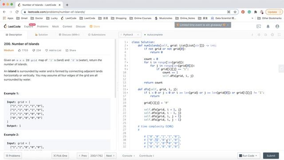The height and width of the screenshot is (160, 284).
Task: Switch to the Description tab
Action: (14, 35)
